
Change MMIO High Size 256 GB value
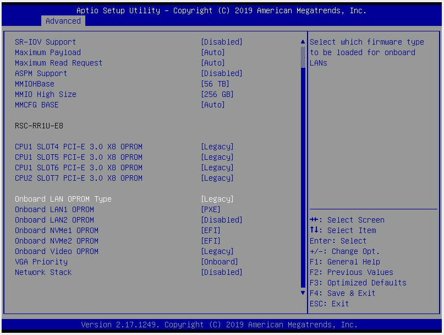pyautogui.click(x=217, y=94)
